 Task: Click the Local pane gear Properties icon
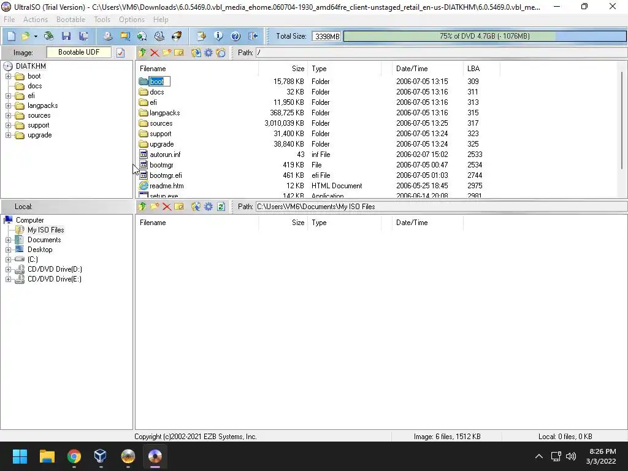tap(209, 207)
